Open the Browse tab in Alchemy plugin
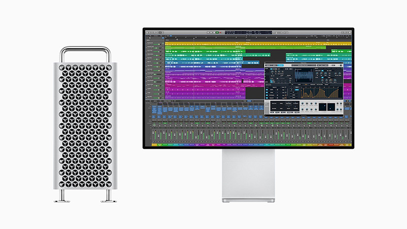Screen dimensions: 407x229 coord(268,65)
